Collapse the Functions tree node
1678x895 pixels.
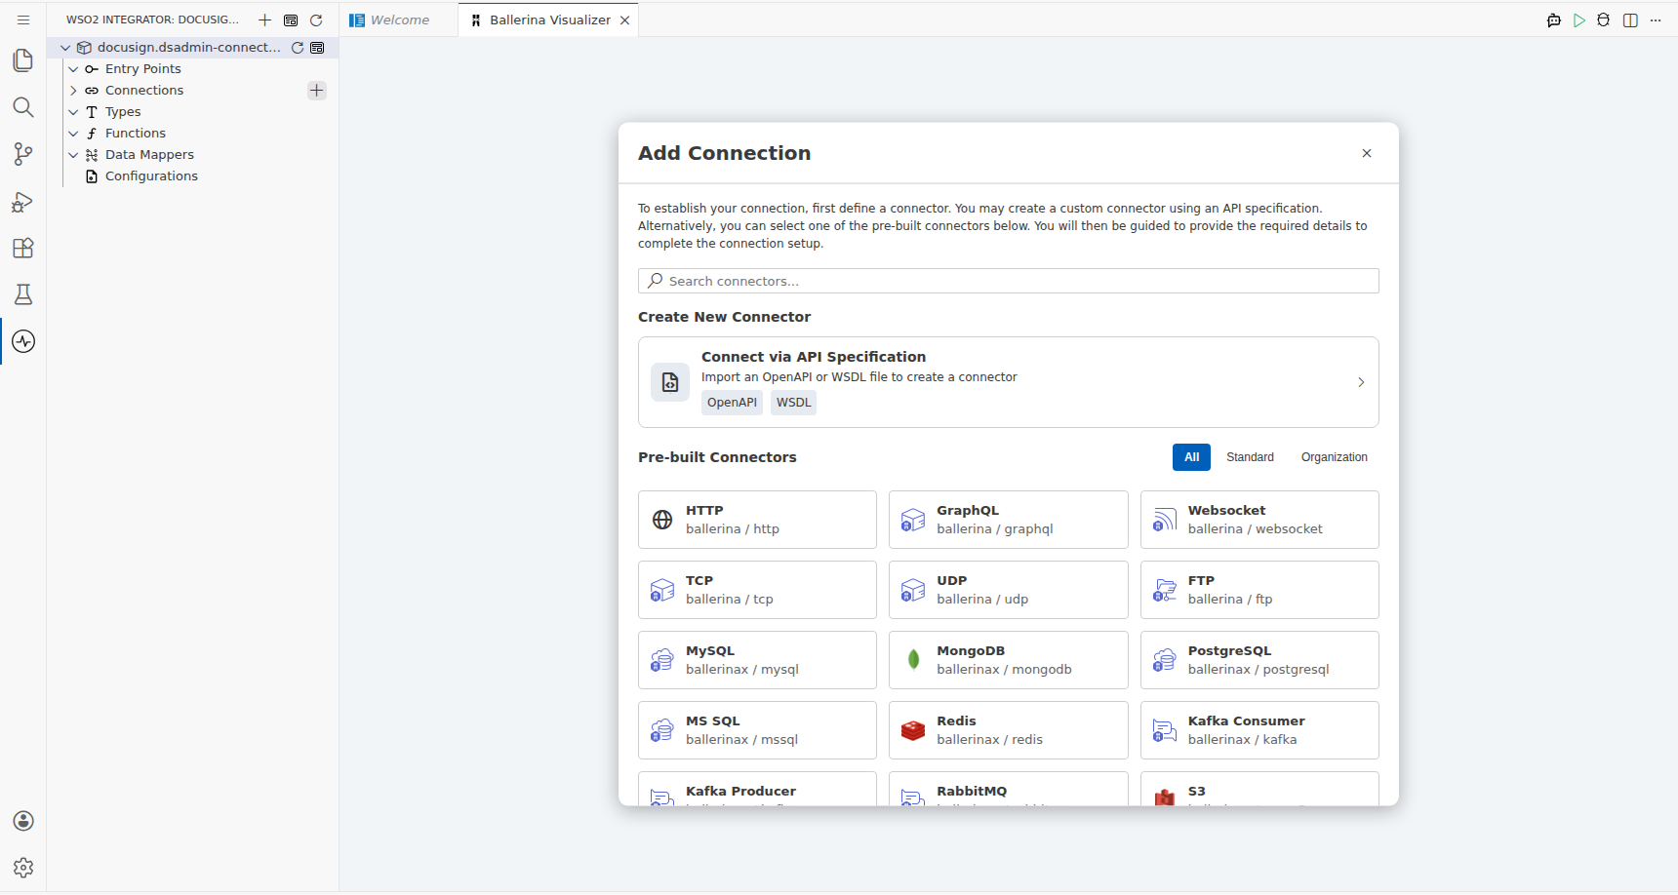[73, 133]
